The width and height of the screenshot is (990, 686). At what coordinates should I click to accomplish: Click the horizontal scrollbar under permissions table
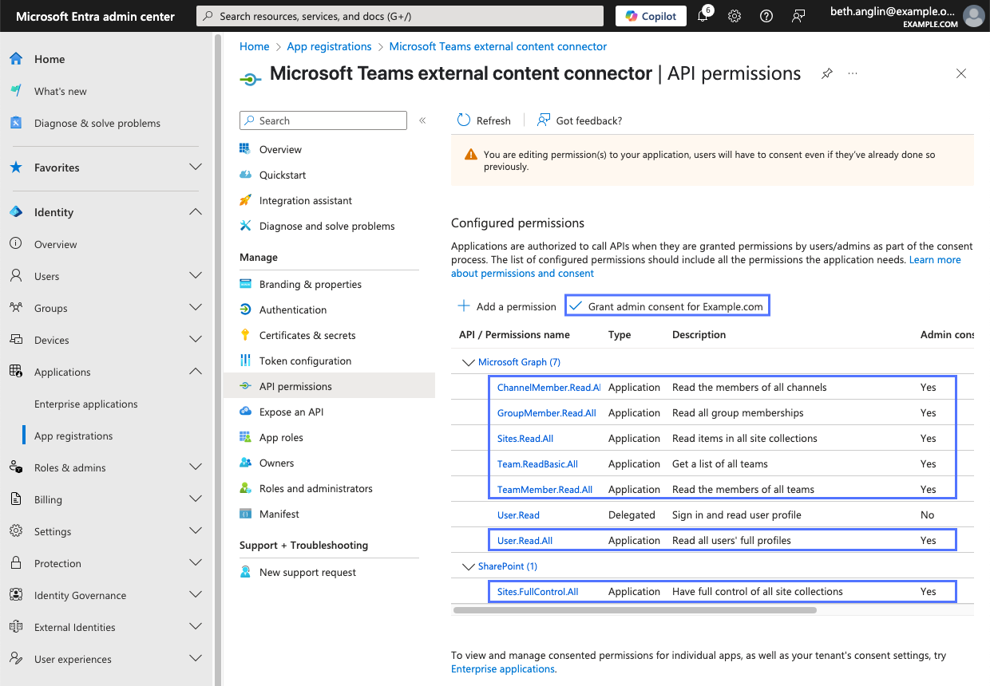(635, 610)
